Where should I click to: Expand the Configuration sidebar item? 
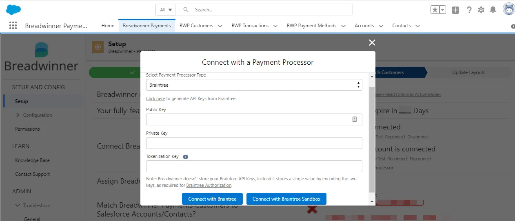(x=18, y=115)
